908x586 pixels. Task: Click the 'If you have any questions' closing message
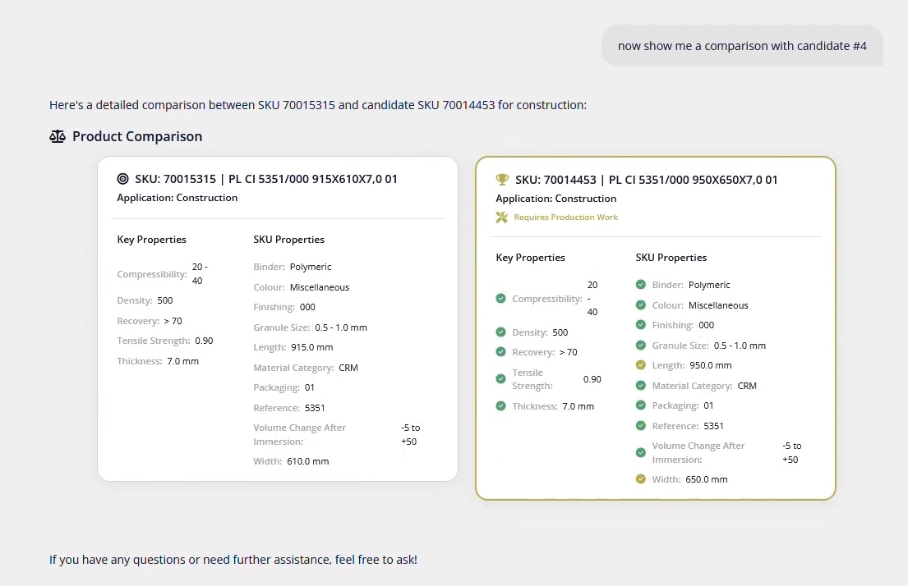(233, 560)
